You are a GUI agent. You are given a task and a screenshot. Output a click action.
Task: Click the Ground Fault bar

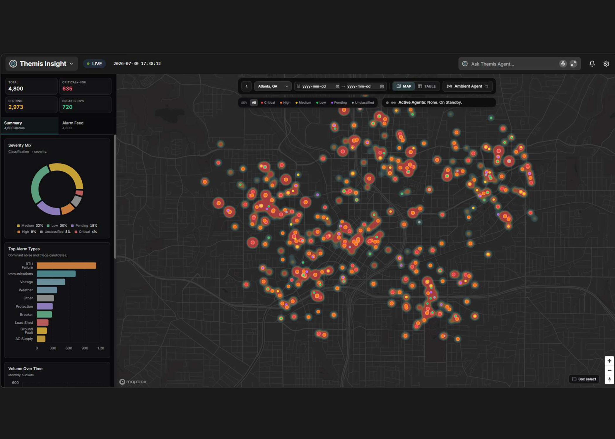point(42,331)
